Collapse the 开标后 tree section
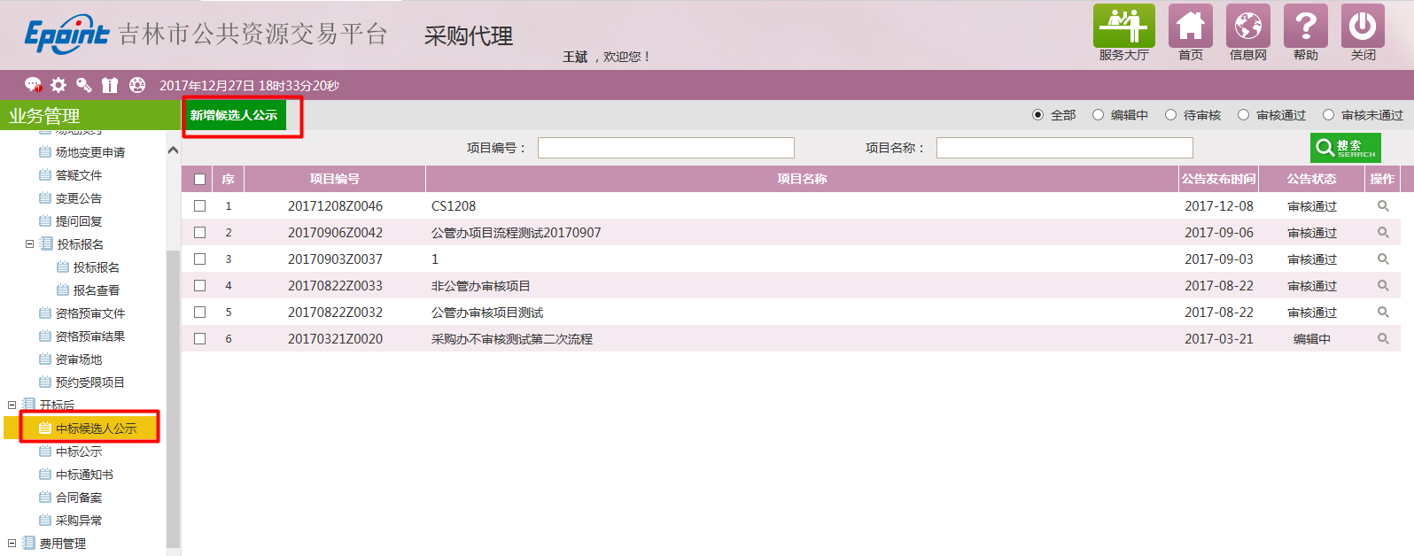This screenshot has width=1414, height=556. pos(12,405)
